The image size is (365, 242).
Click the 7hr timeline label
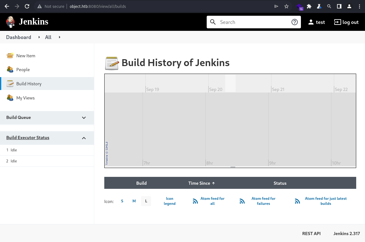click(x=147, y=163)
